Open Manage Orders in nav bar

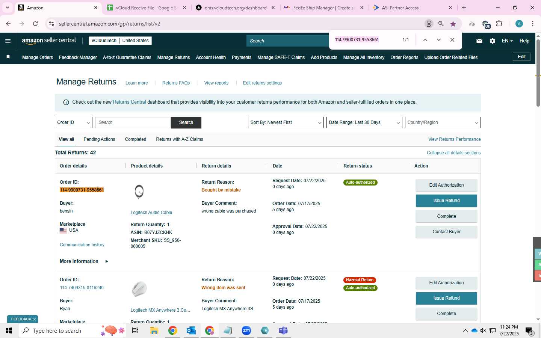click(38, 57)
